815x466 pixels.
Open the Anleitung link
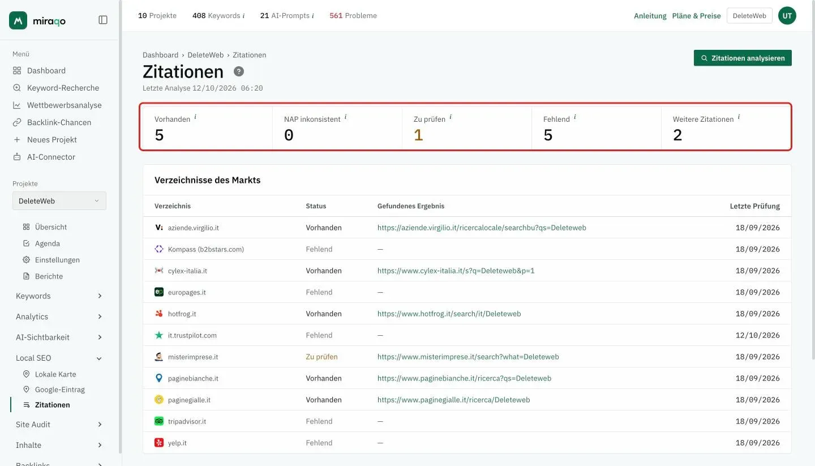tap(650, 16)
